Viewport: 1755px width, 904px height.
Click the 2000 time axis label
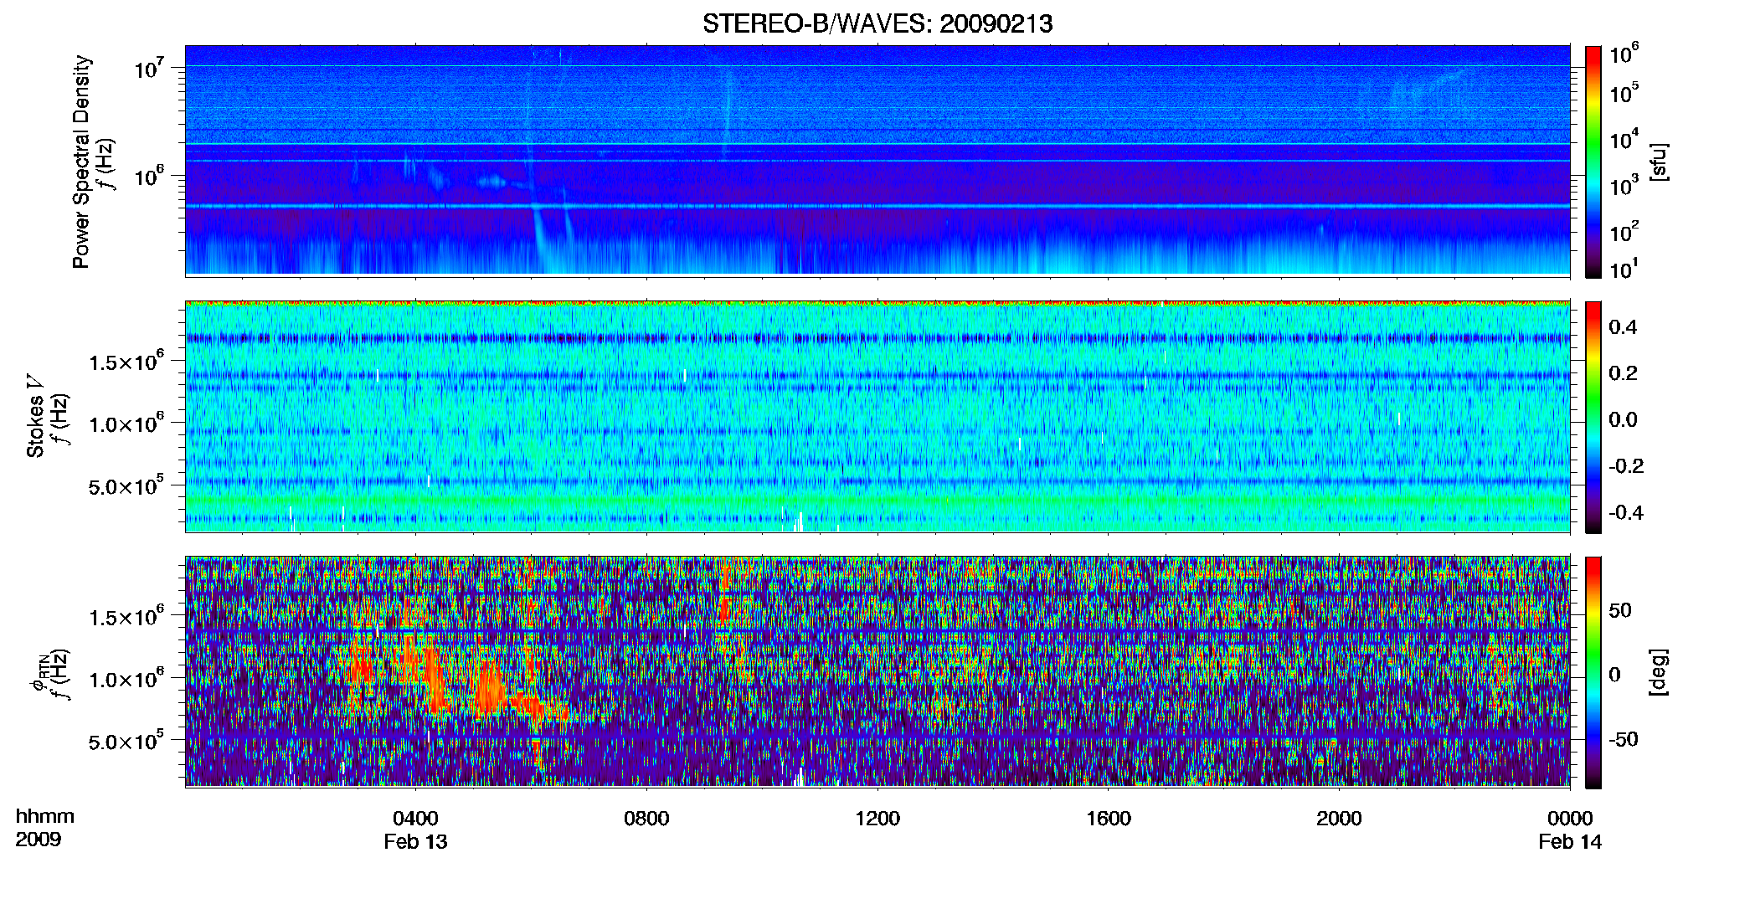[x=1339, y=819]
